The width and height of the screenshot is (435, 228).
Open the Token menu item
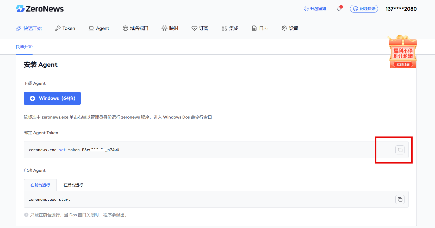(65, 28)
